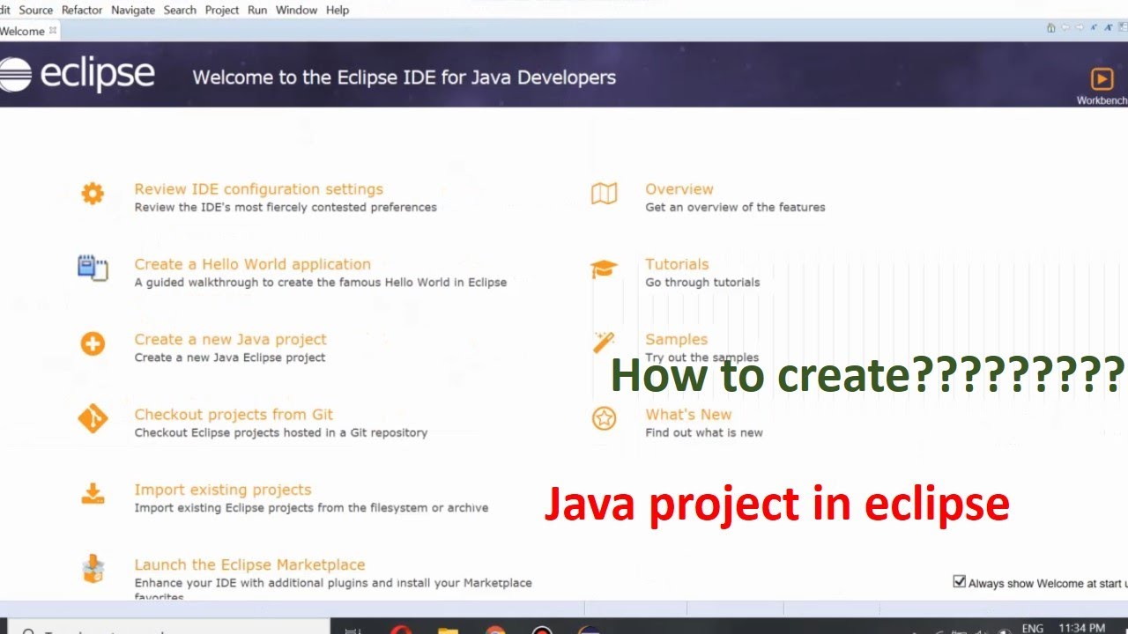Click 'Find out what is new' text
Screen dimensions: 1128x634
pyautogui.click(x=704, y=432)
